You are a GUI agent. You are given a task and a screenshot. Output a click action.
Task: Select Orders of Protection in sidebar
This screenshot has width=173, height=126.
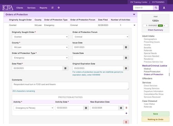point(154,74)
